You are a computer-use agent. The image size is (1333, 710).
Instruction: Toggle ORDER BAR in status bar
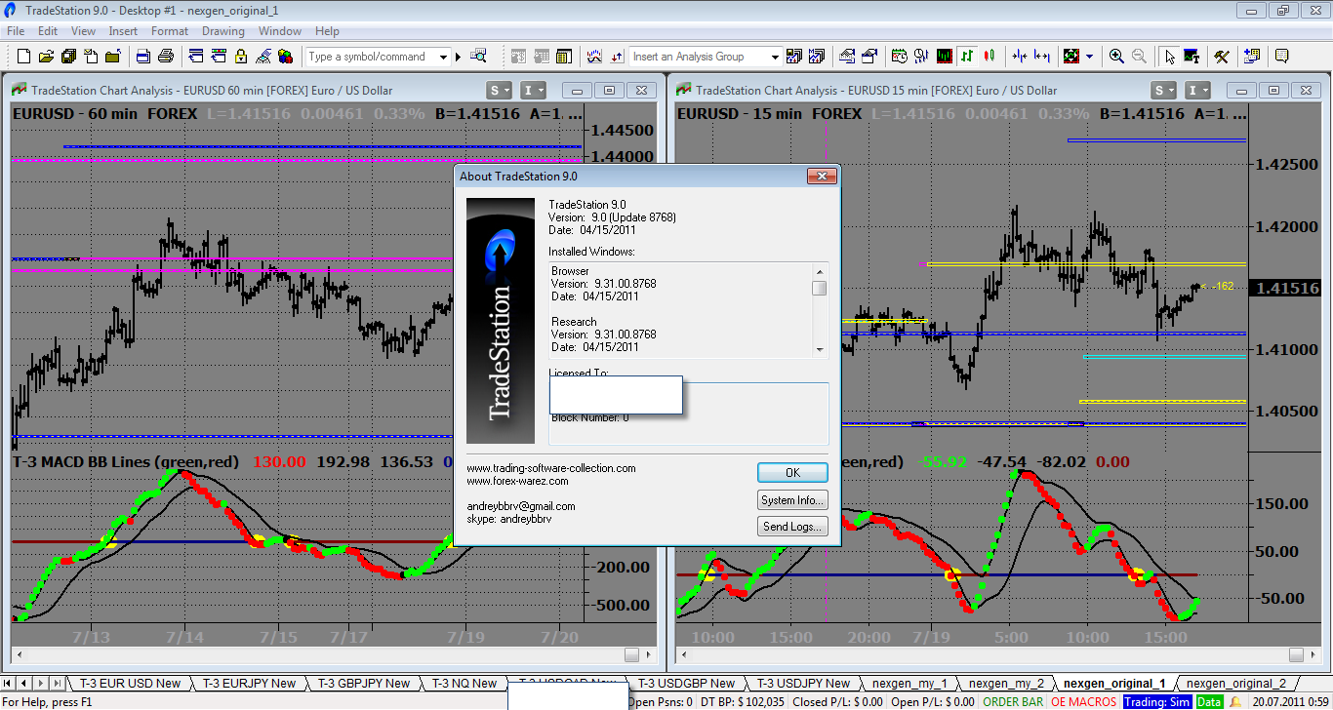[1012, 701]
